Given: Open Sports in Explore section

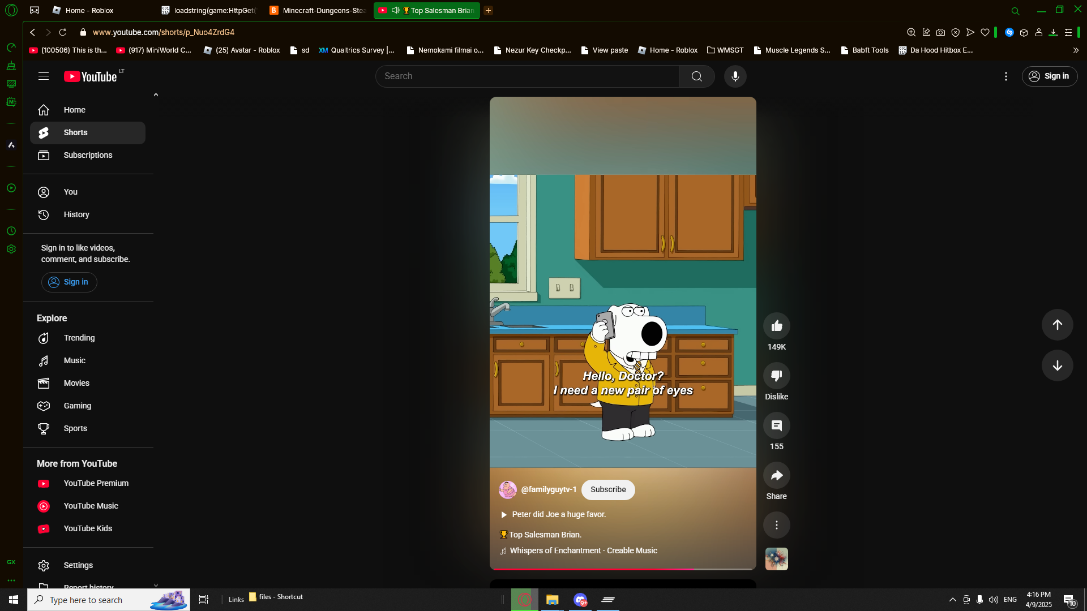Looking at the screenshot, I should (x=88, y=429).
